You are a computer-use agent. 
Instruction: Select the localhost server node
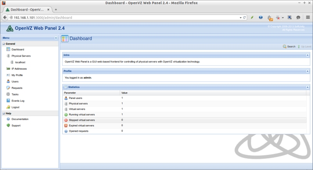20,62
